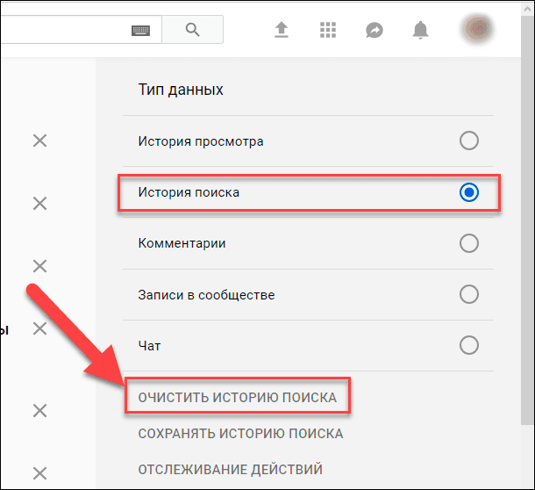Screen dimensions: 535x490
Task: Click the История просмотра label
Action: [x=201, y=141]
